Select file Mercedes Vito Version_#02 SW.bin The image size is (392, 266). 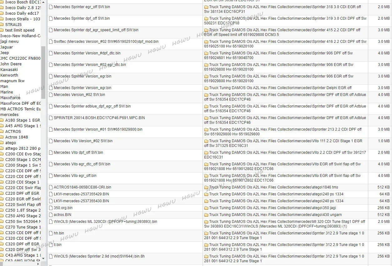point(83,141)
